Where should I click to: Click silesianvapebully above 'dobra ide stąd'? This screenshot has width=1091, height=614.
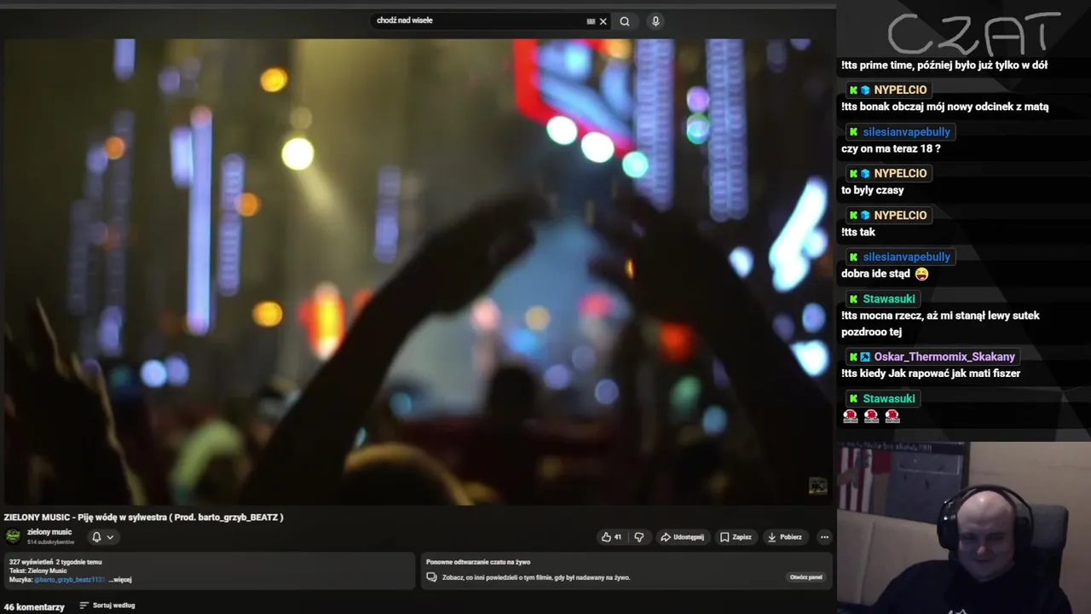[906, 257]
